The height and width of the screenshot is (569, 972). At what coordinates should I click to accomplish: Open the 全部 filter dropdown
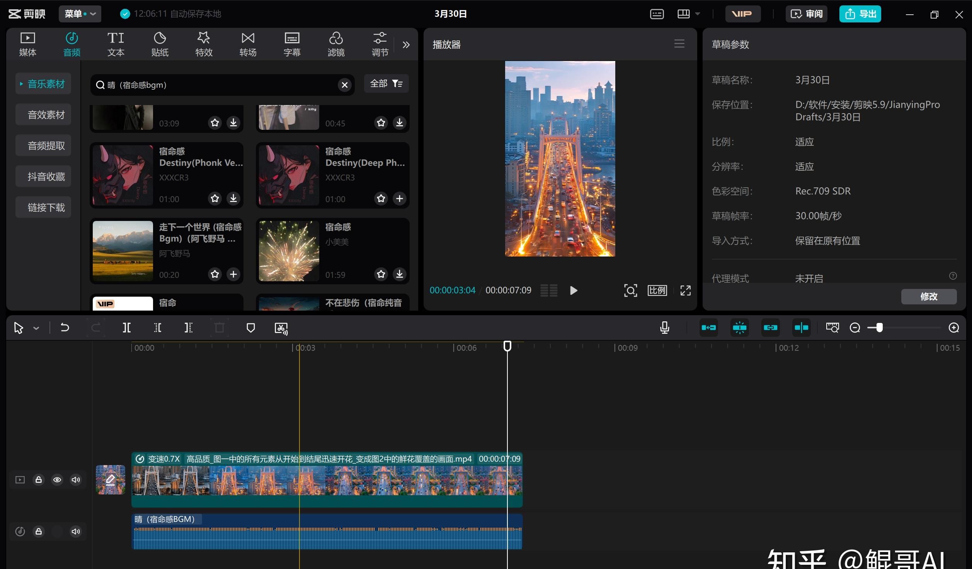tap(386, 83)
